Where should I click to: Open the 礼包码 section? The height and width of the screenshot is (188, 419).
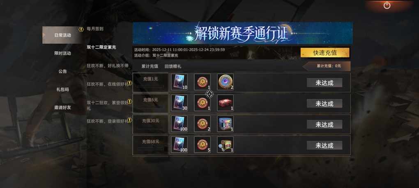point(63,89)
